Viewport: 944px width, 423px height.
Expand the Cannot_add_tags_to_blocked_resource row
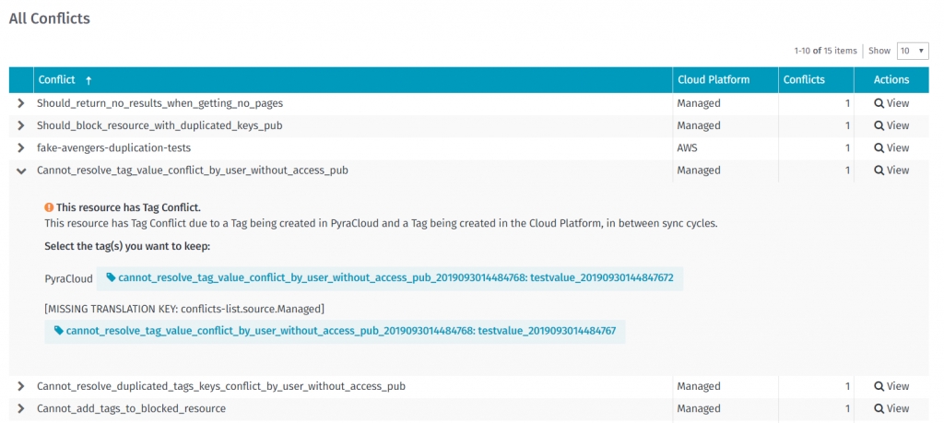click(21, 408)
